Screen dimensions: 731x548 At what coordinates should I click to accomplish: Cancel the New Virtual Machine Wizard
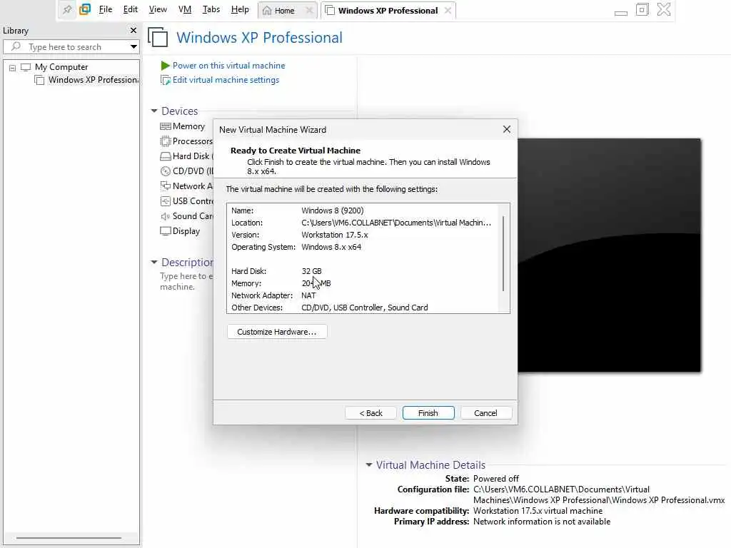pos(485,413)
